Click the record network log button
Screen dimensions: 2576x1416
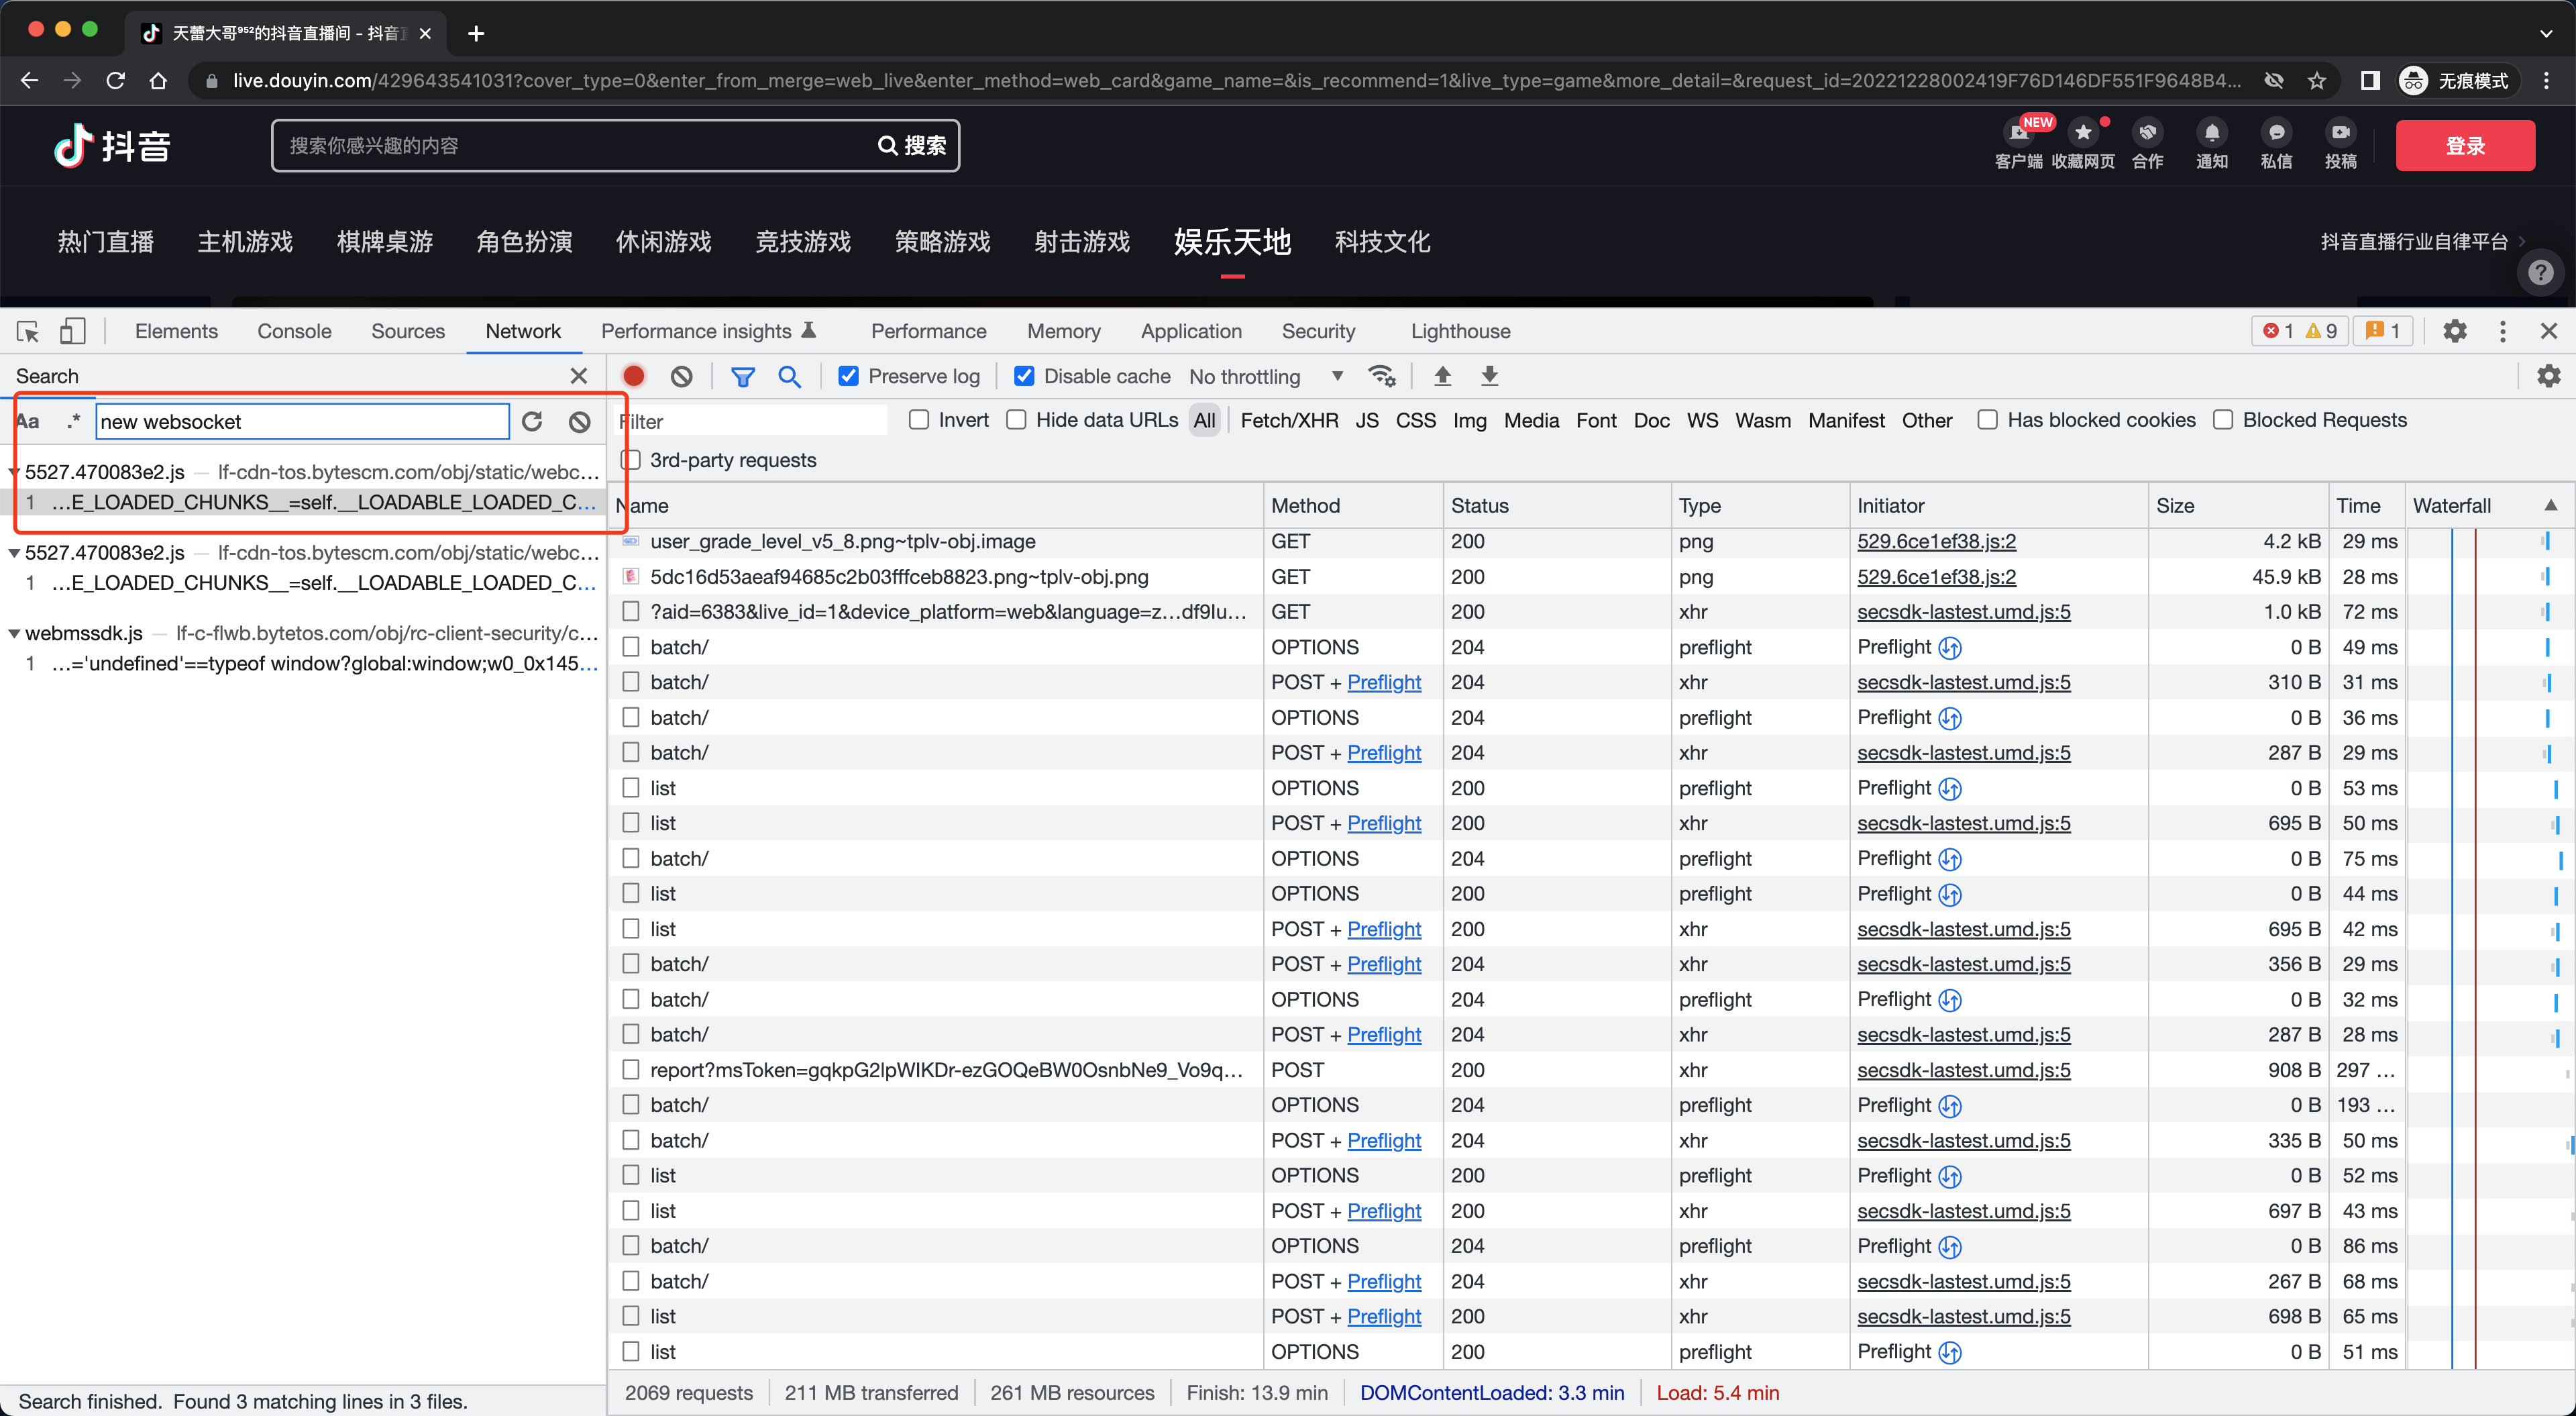[633, 376]
